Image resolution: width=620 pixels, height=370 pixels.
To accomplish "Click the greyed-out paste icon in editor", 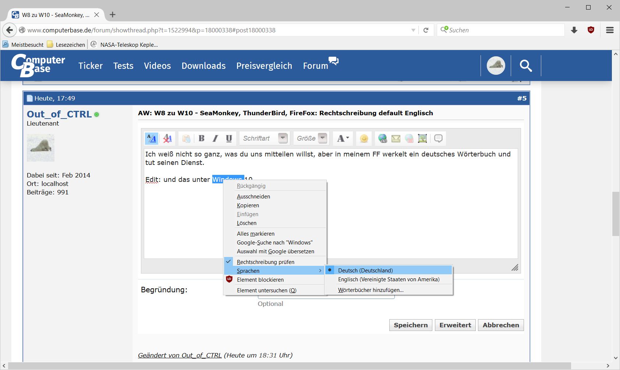I will [186, 138].
